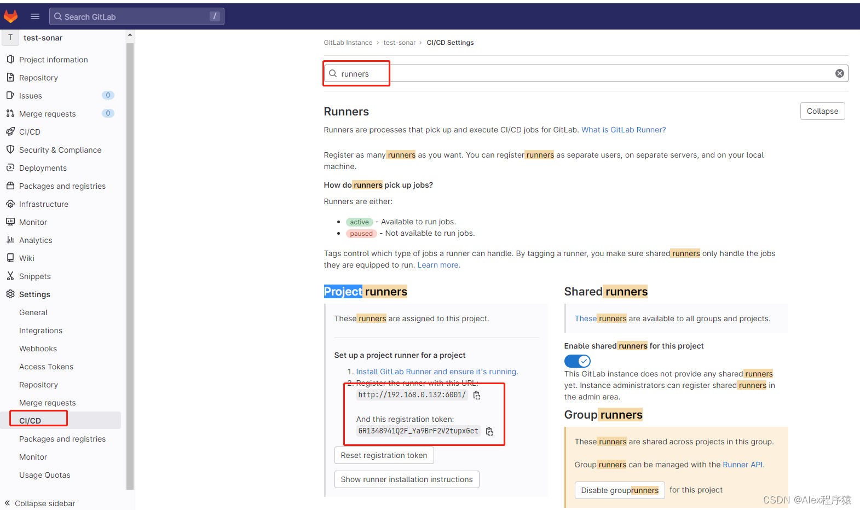Click the Monitor screen icon
The height and width of the screenshot is (510, 860).
point(10,222)
